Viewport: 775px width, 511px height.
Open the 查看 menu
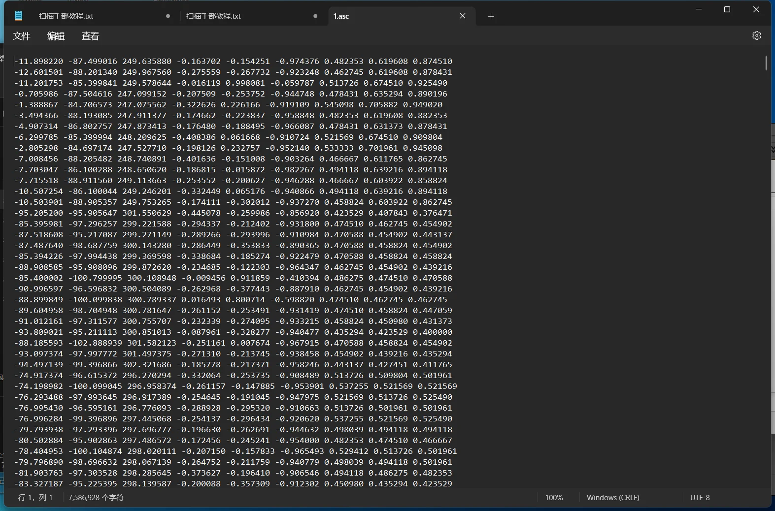tap(90, 36)
